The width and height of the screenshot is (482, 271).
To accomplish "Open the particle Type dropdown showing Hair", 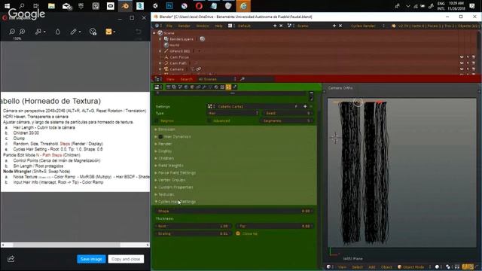I will 233,114.
